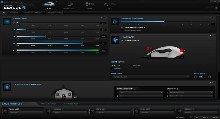Image resolution: width=220 pixels, height=119 pixels.
Task: Open the settings gear at top right
Action: 216,8
